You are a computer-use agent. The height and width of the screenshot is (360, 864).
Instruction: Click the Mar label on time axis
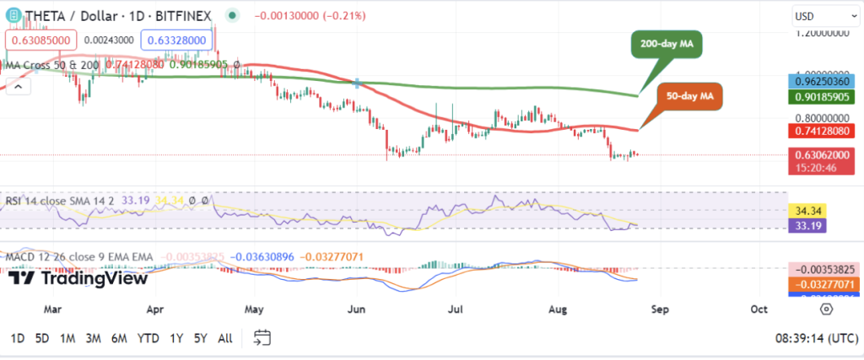[x=52, y=309]
